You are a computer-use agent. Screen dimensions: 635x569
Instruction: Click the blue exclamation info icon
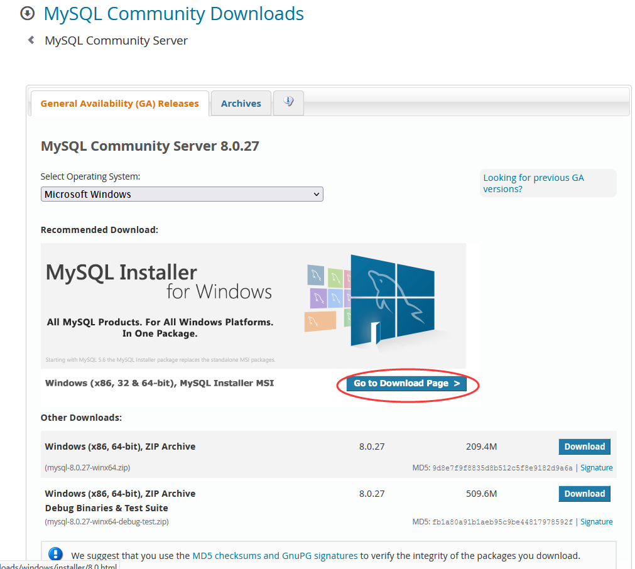pyautogui.click(x=55, y=553)
